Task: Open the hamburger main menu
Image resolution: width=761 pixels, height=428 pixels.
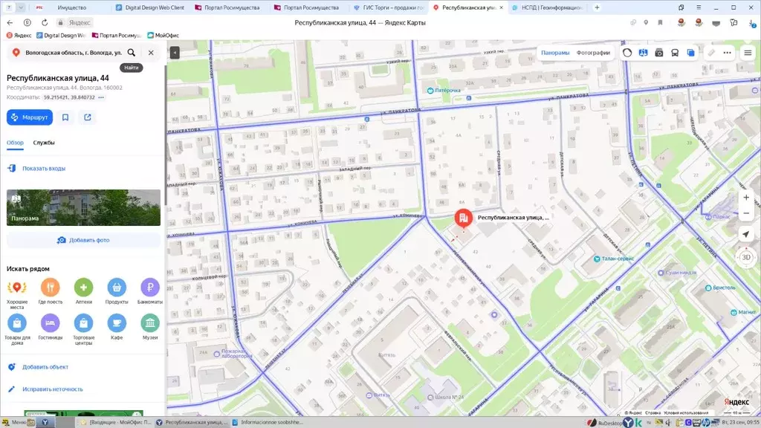Action: pos(748,53)
